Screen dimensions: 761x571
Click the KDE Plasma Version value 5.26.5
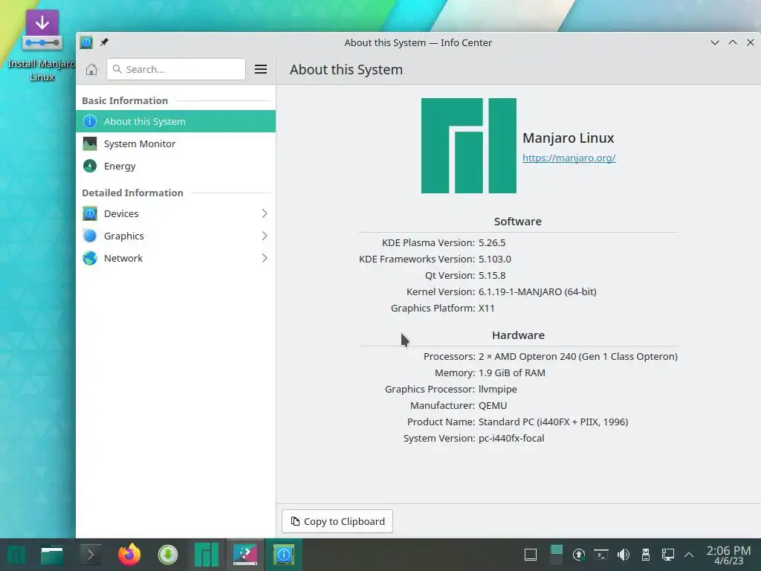tap(492, 243)
